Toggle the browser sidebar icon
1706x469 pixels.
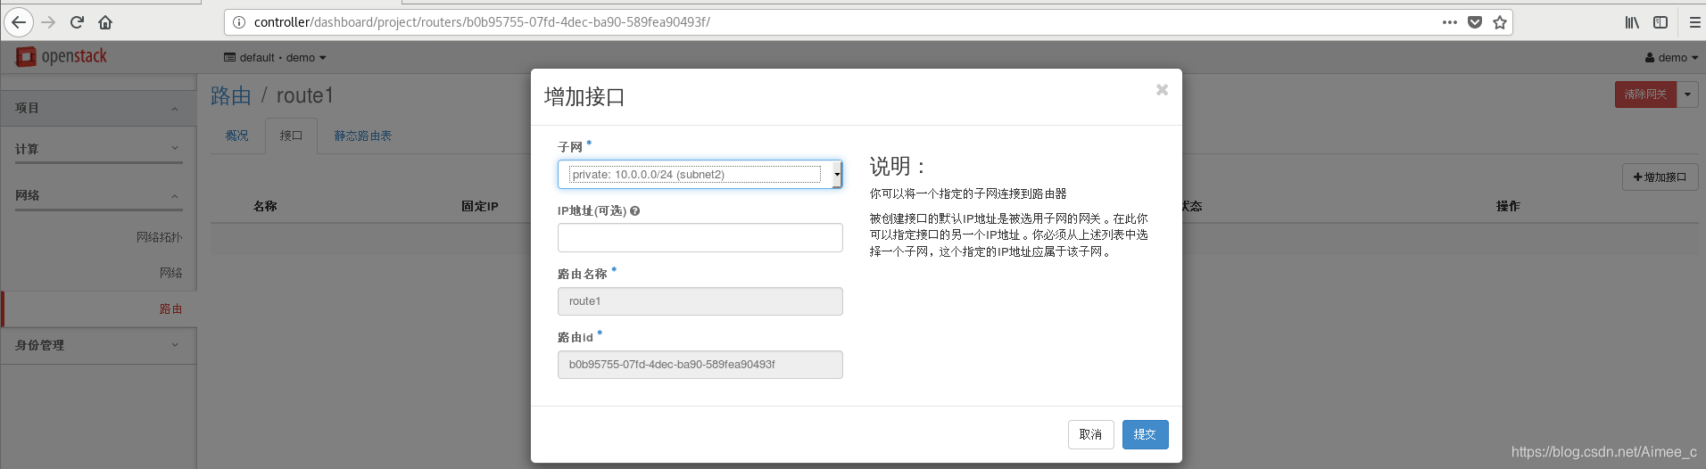(x=1660, y=22)
